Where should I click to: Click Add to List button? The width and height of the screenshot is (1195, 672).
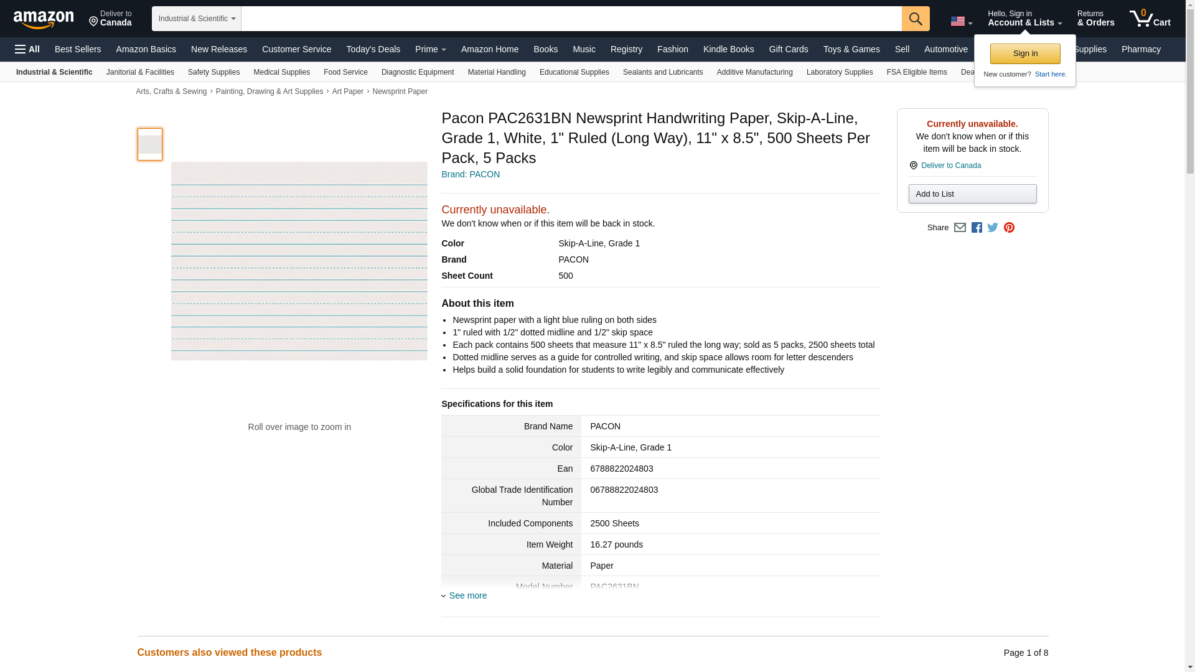pyautogui.click(x=972, y=194)
